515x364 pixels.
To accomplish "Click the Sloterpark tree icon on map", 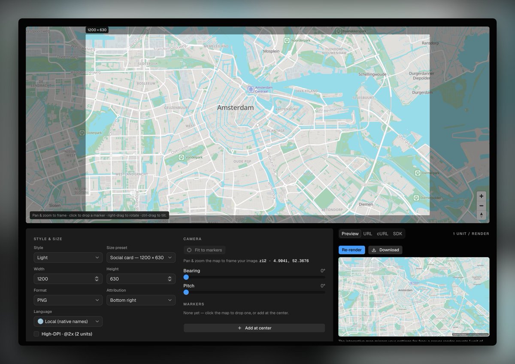I will point(82,133).
